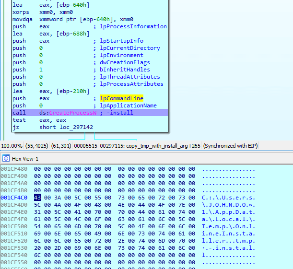Click the 100.00% zoom status entry
Image resolution: width=293 pixels, height=269 pixels.
(12, 146)
